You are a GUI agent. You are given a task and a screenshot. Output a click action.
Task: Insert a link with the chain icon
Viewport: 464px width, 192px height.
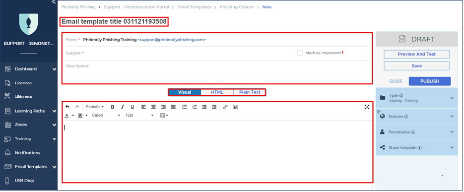coord(225,107)
